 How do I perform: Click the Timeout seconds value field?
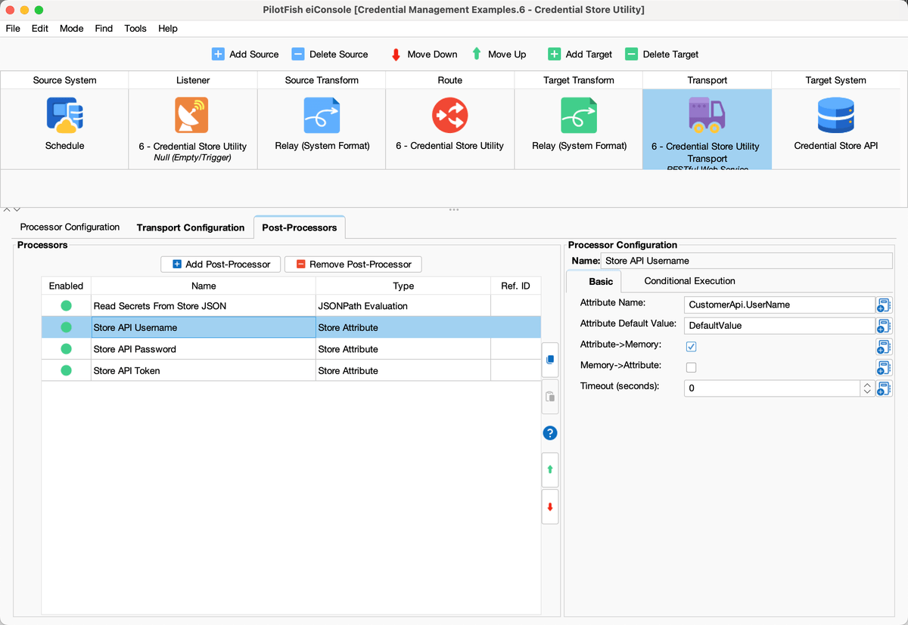(772, 388)
